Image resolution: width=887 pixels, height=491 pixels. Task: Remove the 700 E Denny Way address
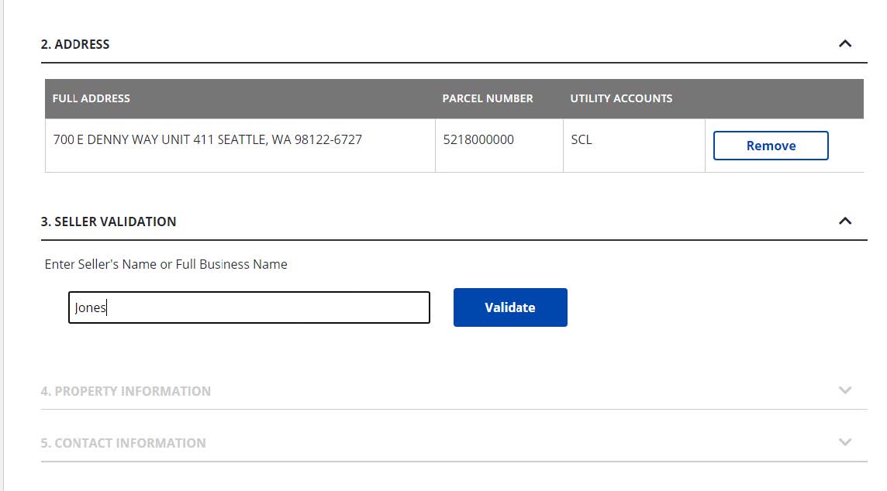tap(770, 146)
